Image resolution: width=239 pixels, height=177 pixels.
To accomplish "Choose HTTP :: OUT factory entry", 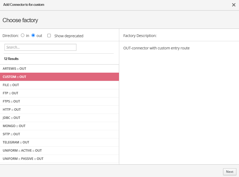I will coord(12,110).
